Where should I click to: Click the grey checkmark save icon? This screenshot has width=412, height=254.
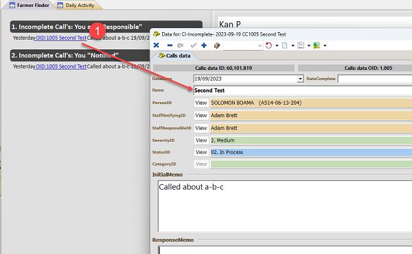click(x=194, y=46)
